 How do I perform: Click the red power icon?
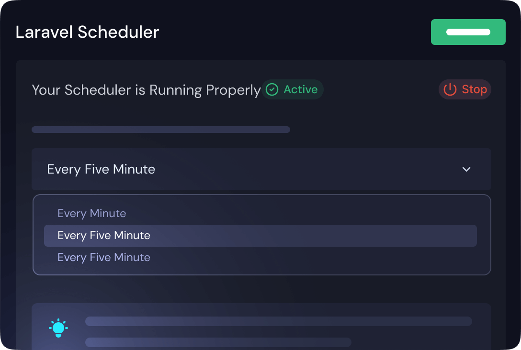click(x=450, y=89)
